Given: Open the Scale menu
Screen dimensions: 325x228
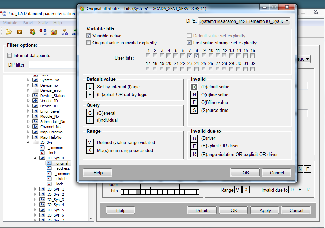Looking at the screenshot, I should tap(43, 23).
